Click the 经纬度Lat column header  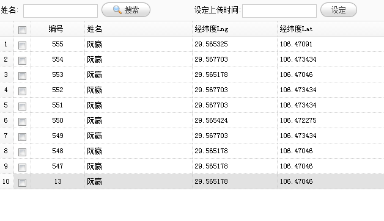(331, 29)
